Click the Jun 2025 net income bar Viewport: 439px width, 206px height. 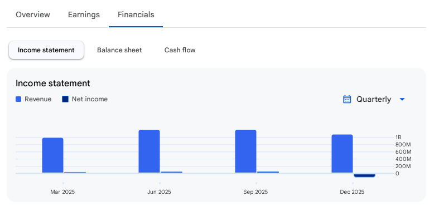171,172
